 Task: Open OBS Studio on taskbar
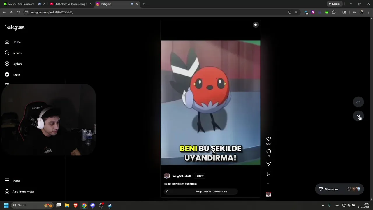tap(101, 205)
